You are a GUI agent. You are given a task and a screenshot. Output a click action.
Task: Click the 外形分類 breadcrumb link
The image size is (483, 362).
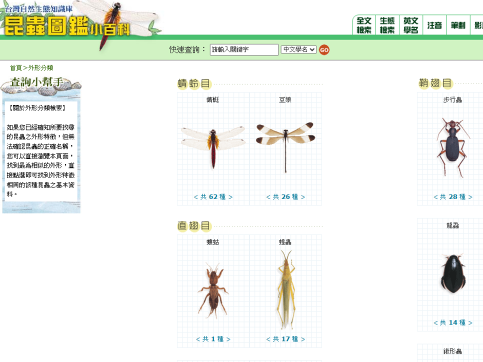click(x=41, y=68)
